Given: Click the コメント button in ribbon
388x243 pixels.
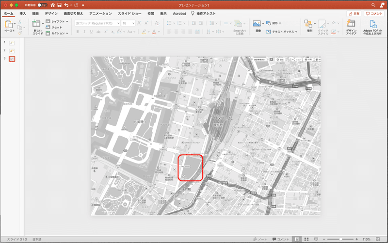Looking at the screenshot, I should [x=374, y=14].
